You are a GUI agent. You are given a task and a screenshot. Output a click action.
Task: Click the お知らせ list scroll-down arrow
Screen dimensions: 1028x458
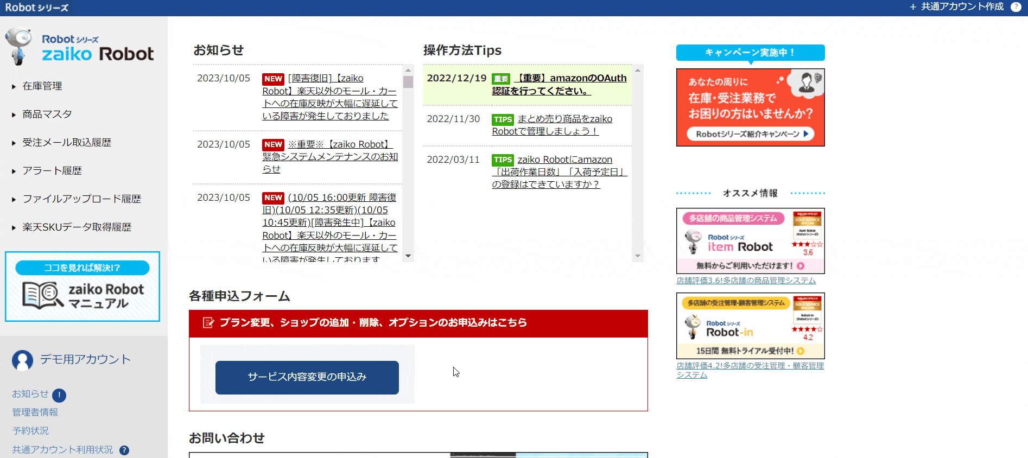pos(408,256)
